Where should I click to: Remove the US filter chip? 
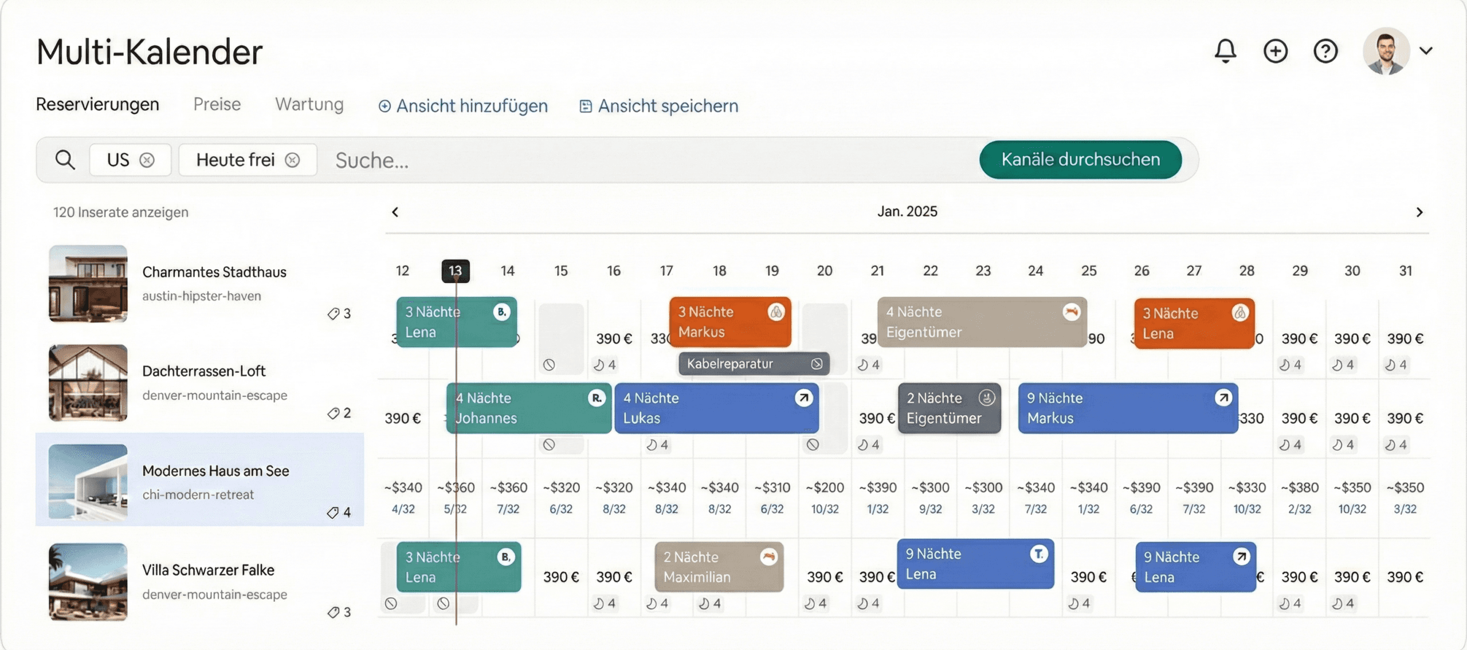(x=147, y=160)
